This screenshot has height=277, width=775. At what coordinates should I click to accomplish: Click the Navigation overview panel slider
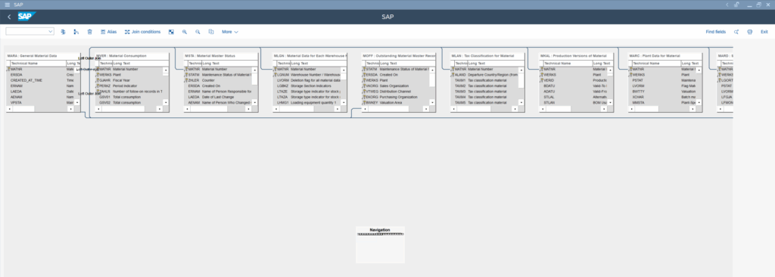(380, 234)
